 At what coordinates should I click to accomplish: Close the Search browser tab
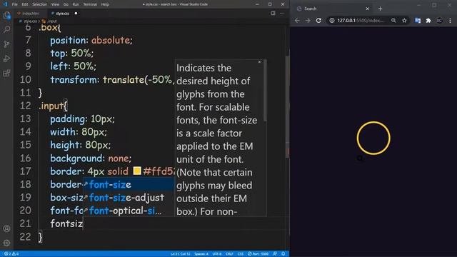[368, 9]
